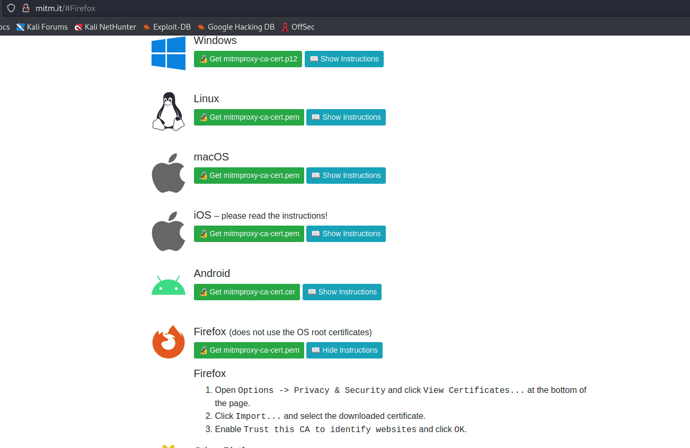690x448 pixels.
Task: Open the Kali Forums bookmark
Action: point(42,27)
